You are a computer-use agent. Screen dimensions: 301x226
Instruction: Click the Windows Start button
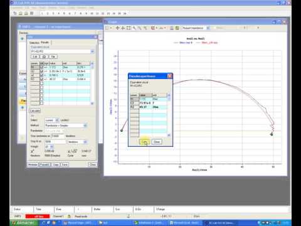pyautogui.click(x=24, y=223)
